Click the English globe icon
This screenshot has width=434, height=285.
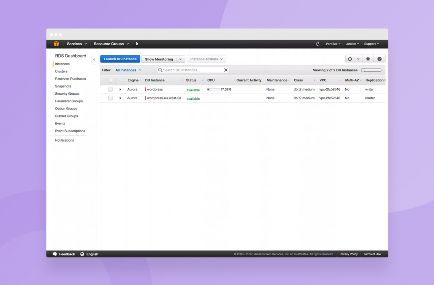(x=82, y=254)
